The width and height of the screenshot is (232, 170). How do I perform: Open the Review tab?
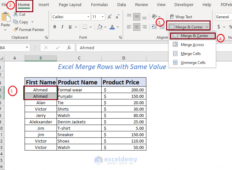click(x=142, y=5)
